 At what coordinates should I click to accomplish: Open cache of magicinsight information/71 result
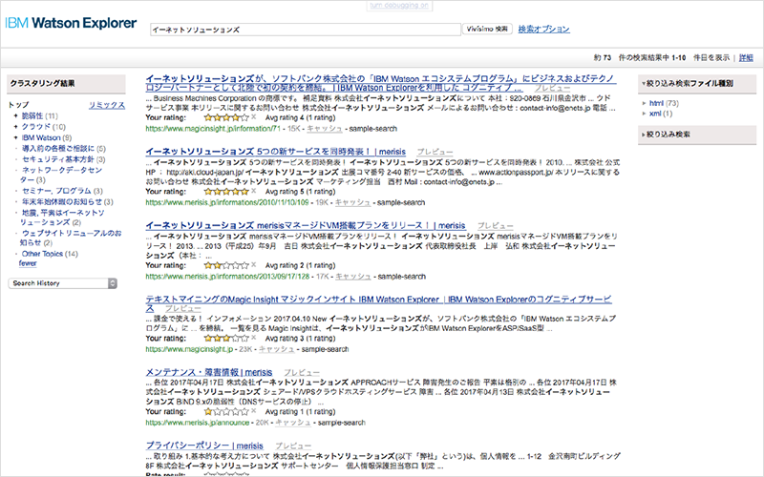[x=325, y=129]
